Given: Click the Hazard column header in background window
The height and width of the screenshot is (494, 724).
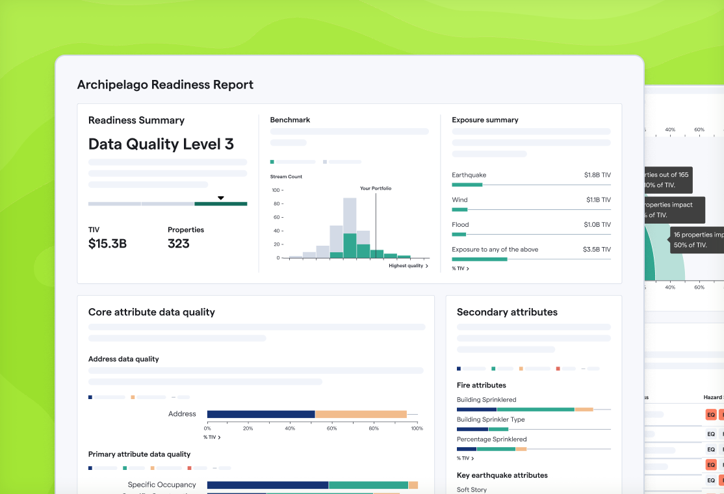Looking at the screenshot, I should pyautogui.click(x=714, y=397).
